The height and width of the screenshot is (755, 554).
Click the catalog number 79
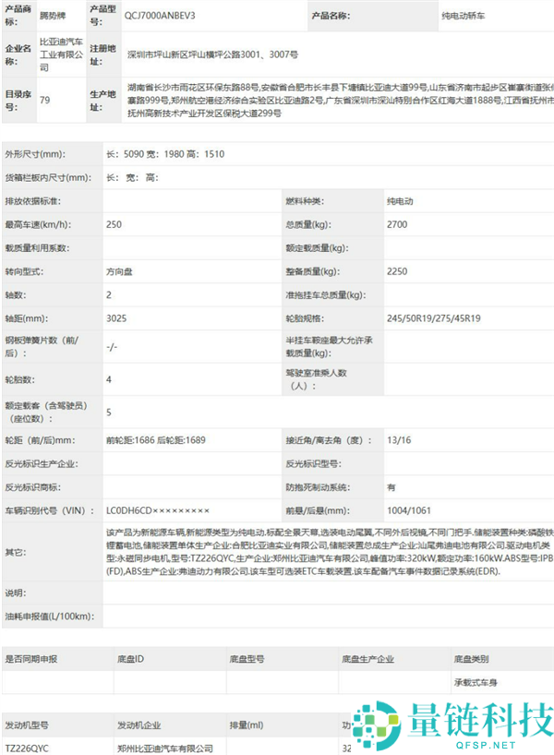45,101
